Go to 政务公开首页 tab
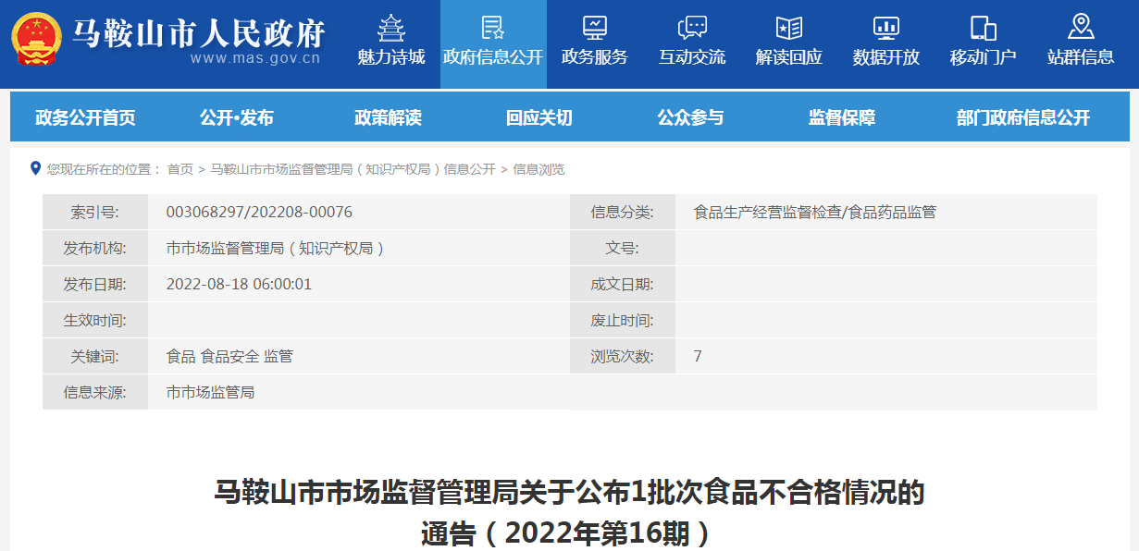 85,117
